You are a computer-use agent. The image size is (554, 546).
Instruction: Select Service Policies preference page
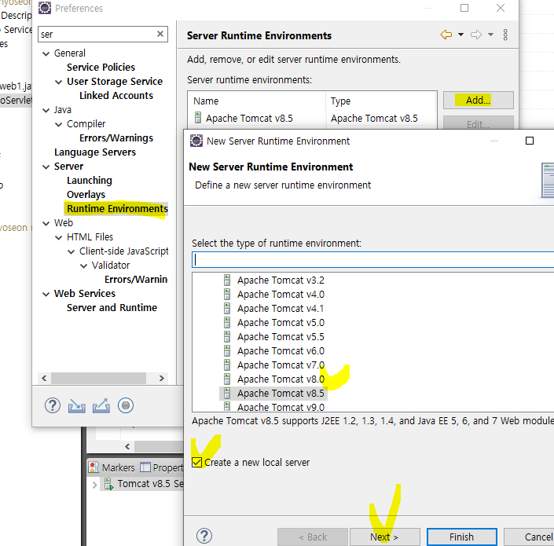101,67
